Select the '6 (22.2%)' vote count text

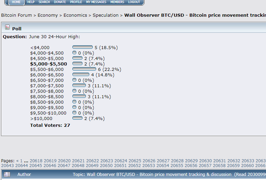click(110, 70)
